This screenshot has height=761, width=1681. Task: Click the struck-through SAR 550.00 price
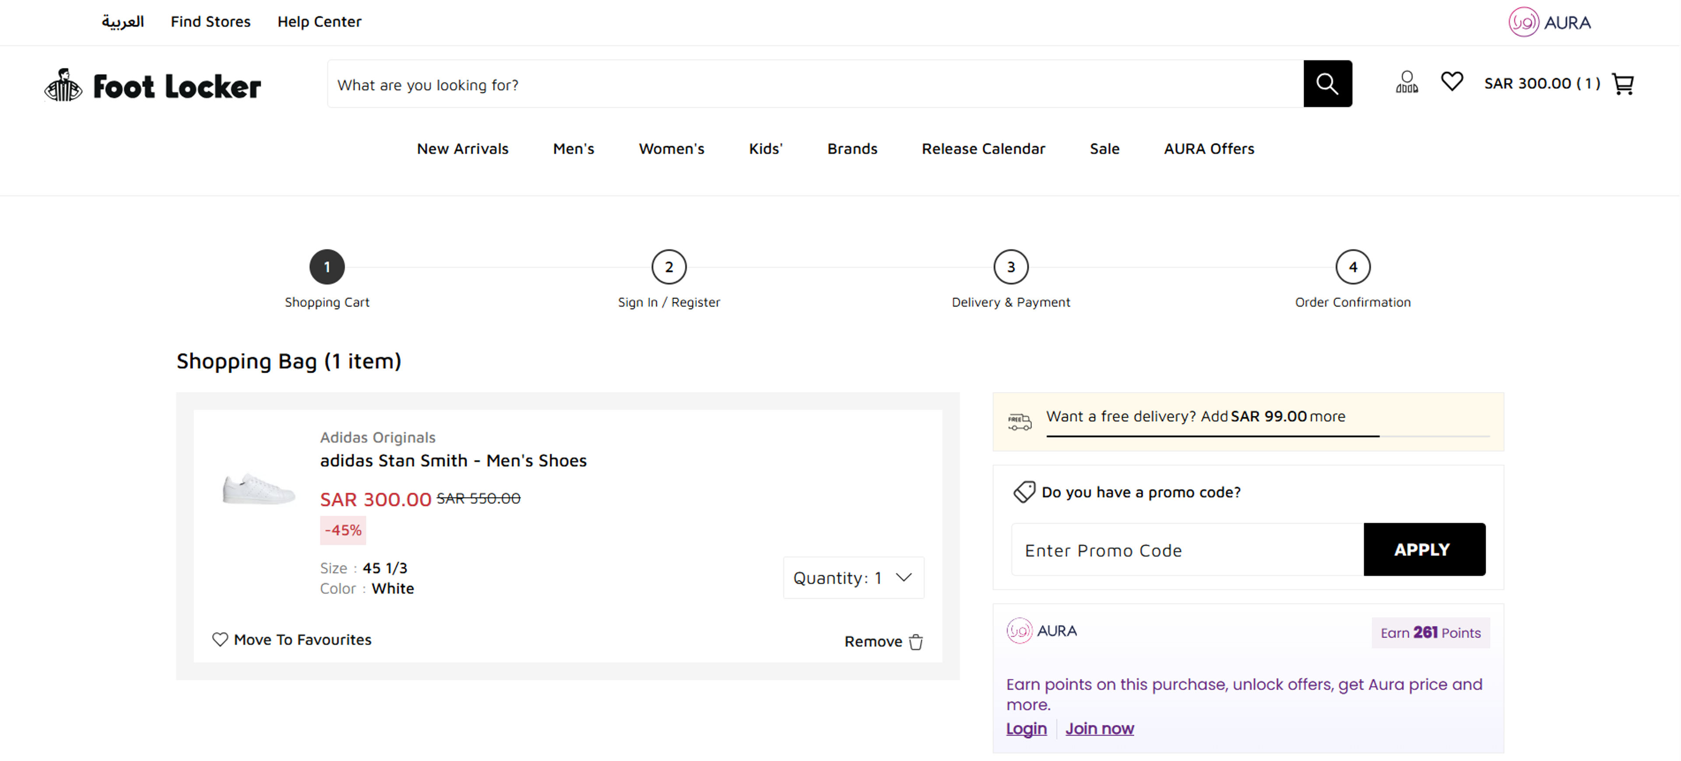[x=478, y=498]
